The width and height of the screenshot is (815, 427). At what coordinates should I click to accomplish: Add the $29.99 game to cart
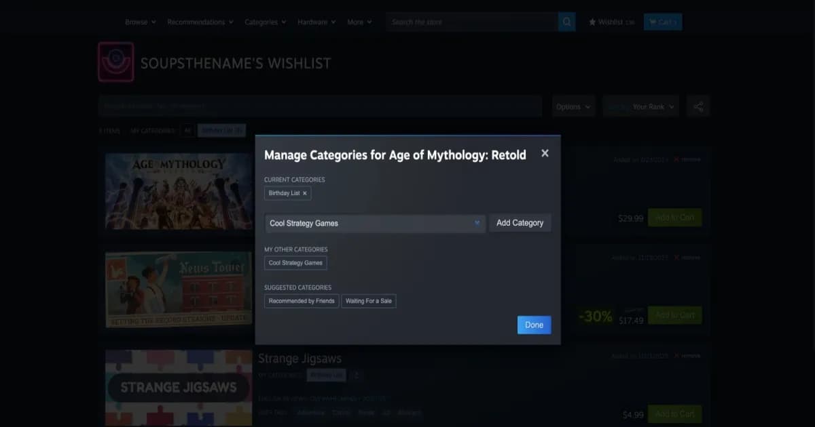[675, 218]
